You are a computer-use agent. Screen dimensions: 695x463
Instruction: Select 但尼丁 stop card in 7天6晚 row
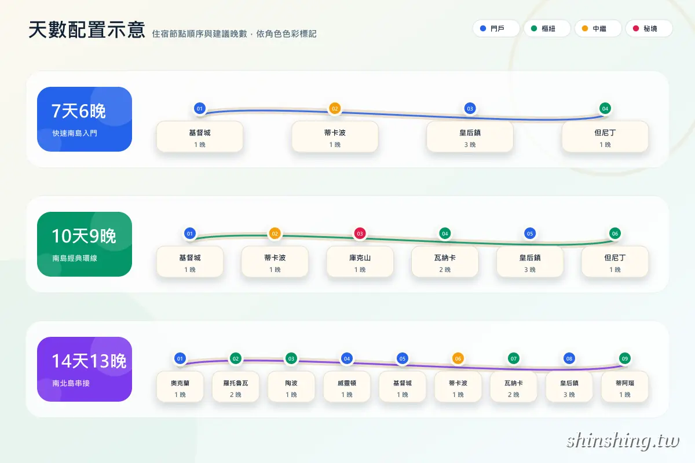[605, 137]
